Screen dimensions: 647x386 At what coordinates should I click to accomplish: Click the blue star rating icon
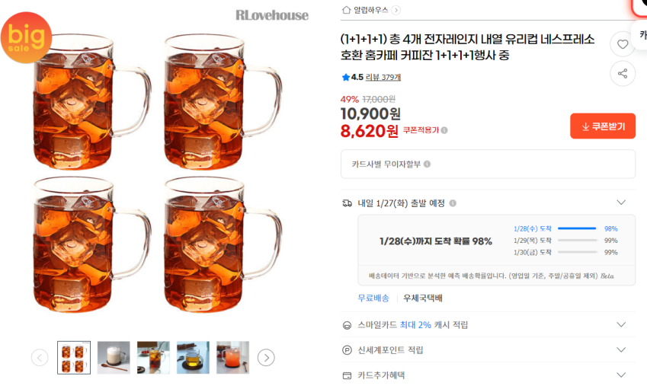[x=345, y=77]
